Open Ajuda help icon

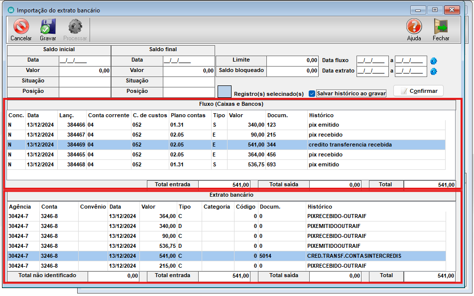(414, 27)
